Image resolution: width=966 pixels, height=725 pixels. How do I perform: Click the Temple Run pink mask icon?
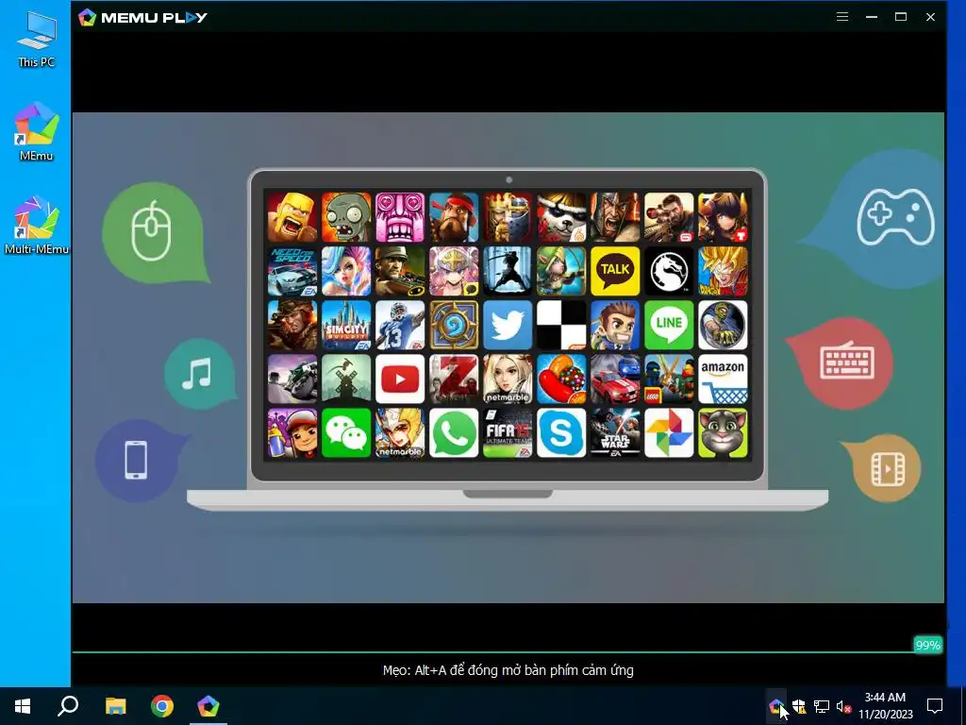400,217
